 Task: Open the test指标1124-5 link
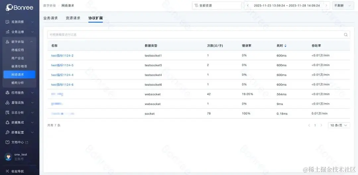[x=62, y=65]
